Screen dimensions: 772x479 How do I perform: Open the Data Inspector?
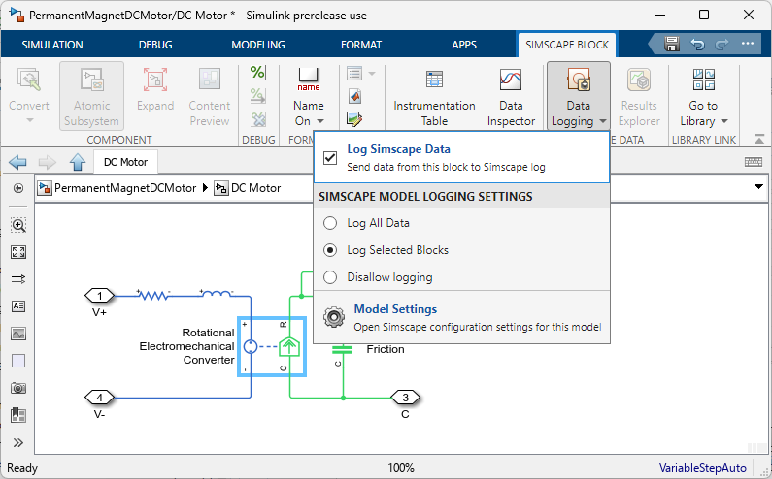pos(511,97)
